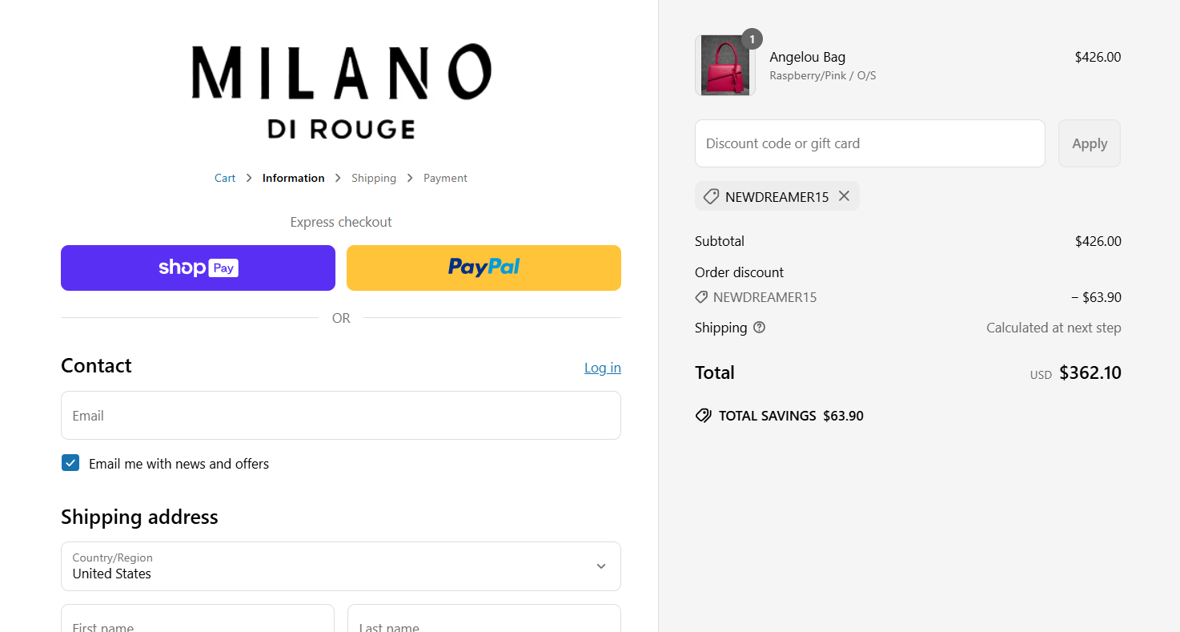Open the Log in link
This screenshot has height=632, width=1180.
(x=602, y=368)
